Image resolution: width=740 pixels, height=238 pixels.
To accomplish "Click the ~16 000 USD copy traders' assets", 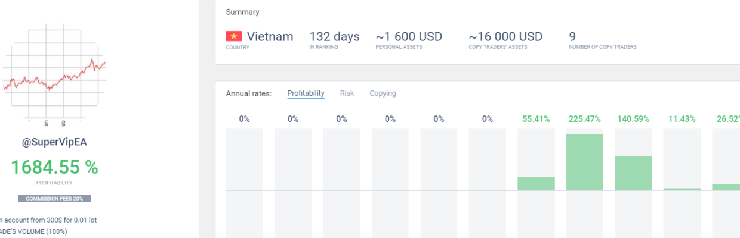I will [x=505, y=37].
